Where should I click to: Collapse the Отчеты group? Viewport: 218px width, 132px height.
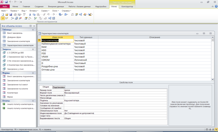coord(33,101)
